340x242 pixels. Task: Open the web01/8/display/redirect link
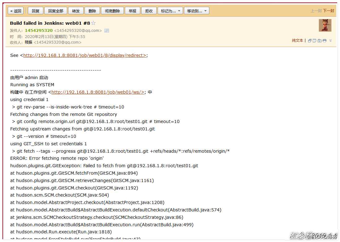[85, 55]
